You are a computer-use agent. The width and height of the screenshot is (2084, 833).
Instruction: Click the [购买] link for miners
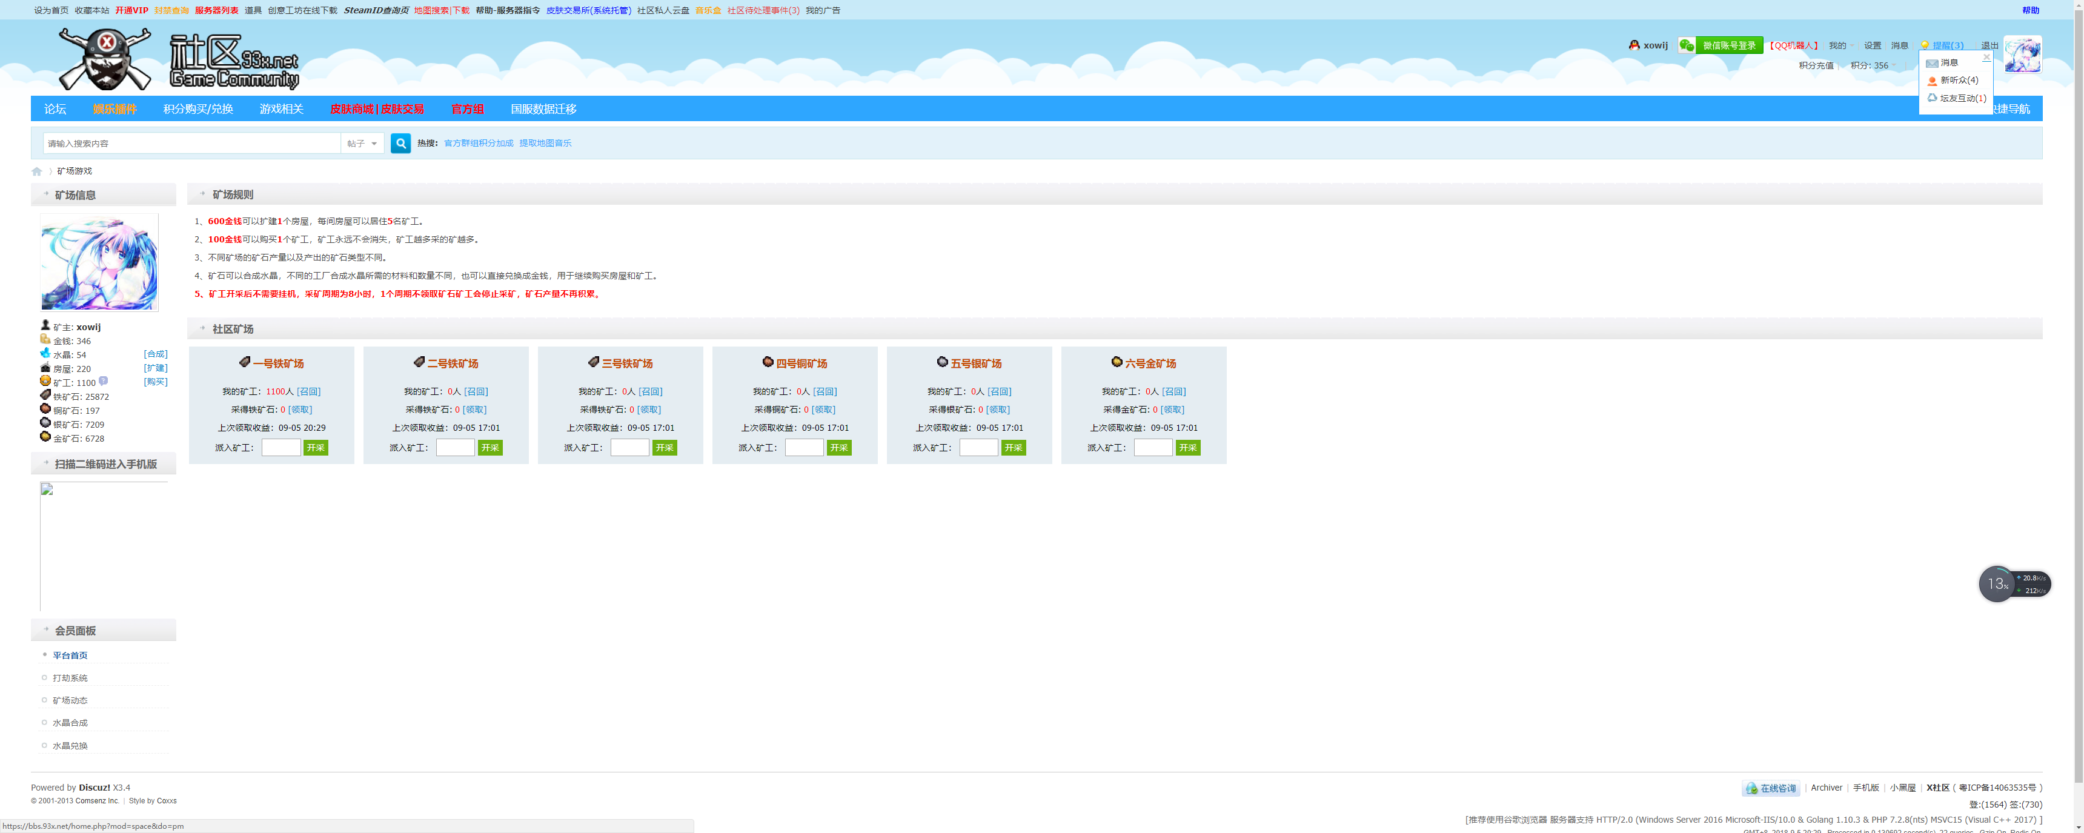click(x=155, y=382)
